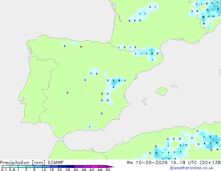
Task: Click the legend swatch between 0.5 and 1
Action: pyautogui.click(x=14, y=166)
